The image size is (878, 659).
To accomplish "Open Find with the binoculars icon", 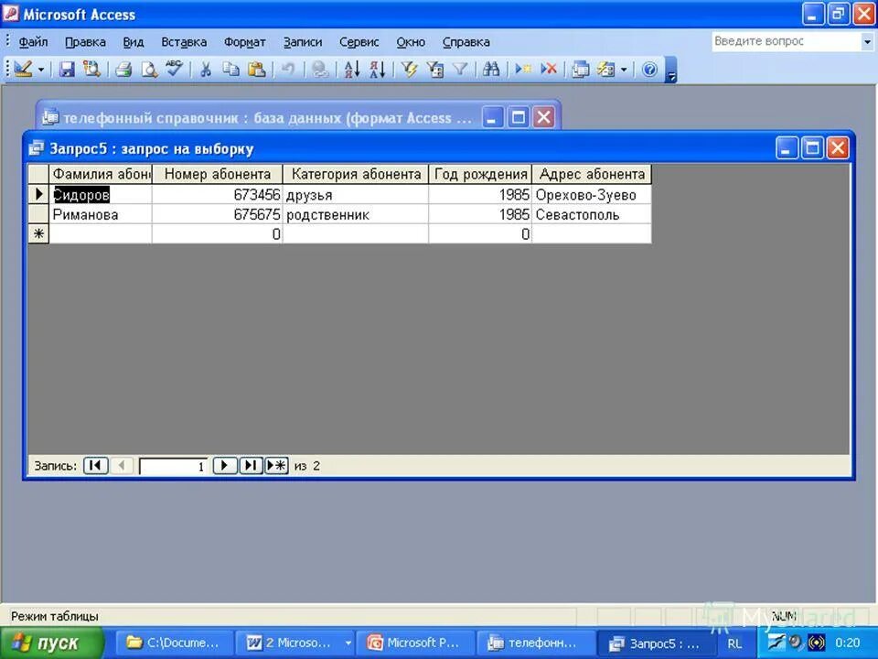I will tap(491, 69).
